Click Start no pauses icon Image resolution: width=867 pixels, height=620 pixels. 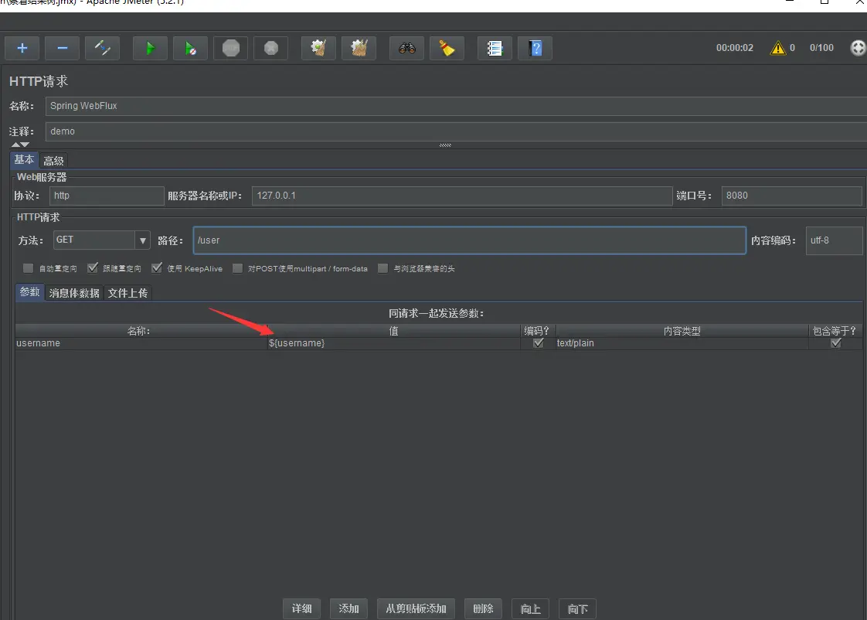pos(190,48)
